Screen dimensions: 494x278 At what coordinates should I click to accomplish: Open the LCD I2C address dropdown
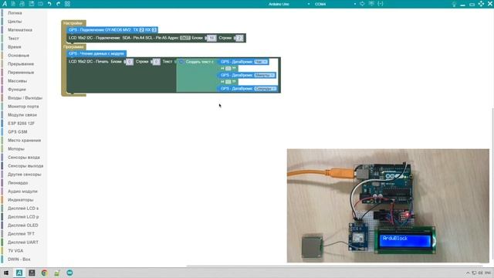pos(185,38)
